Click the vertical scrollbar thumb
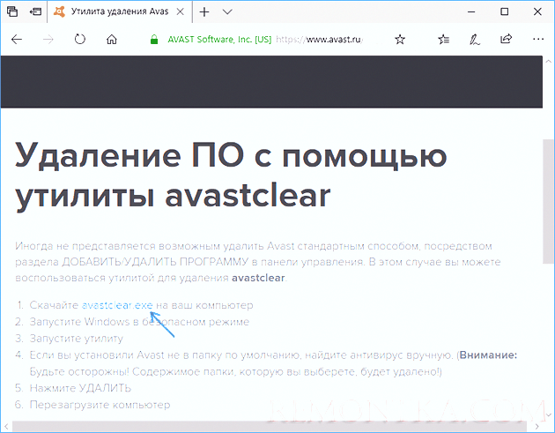Screen dimensions: 555x433 coord(548,201)
